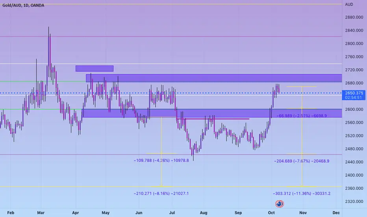Image resolution: width=367 pixels, height=217 pixels.
Task: Click the AUD currency label on price axis
Action: pyautogui.click(x=349, y=4)
